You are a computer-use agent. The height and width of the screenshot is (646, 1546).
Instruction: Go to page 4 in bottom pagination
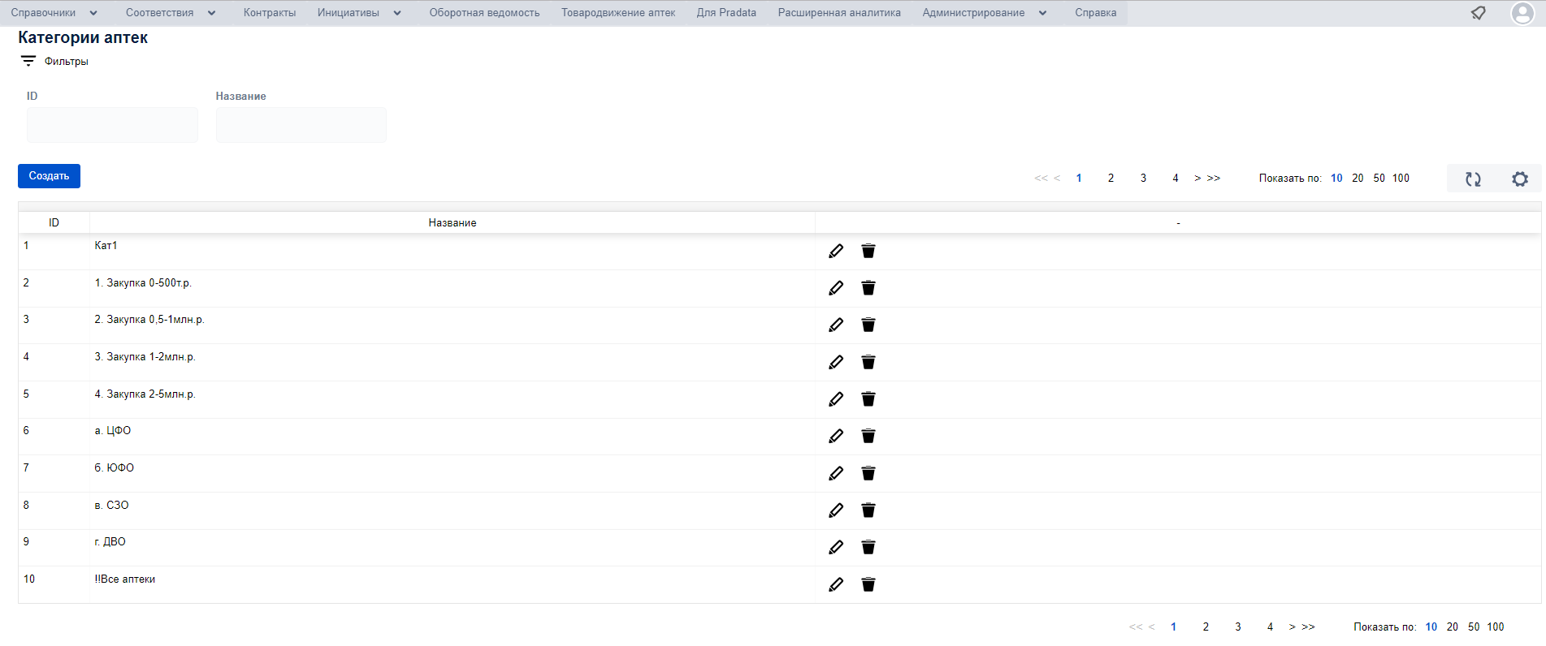click(x=1271, y=627)
